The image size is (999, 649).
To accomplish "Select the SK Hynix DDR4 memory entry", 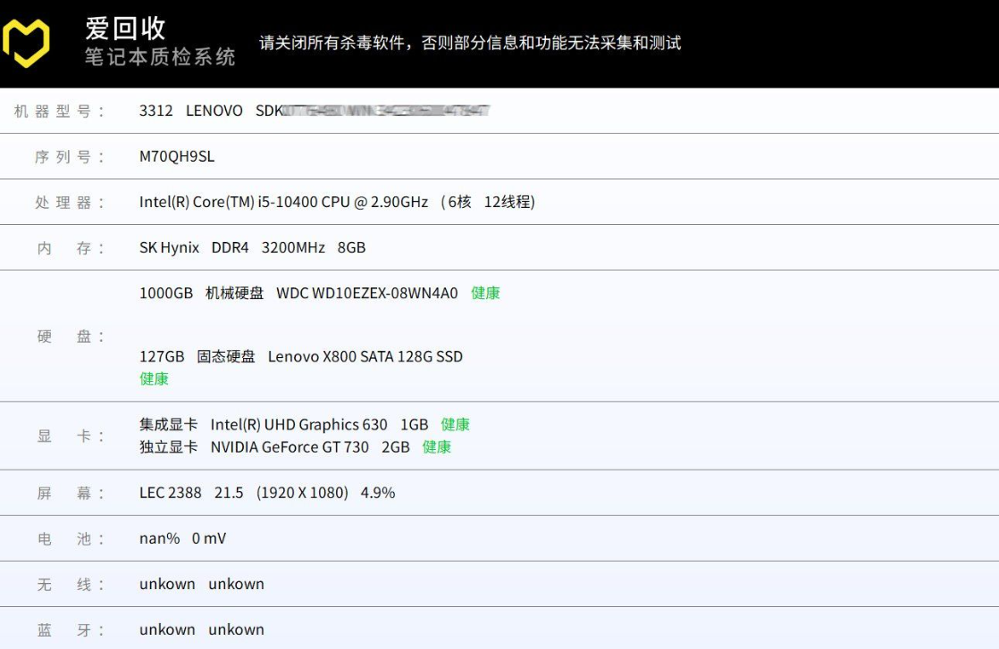I will (252, 247).
